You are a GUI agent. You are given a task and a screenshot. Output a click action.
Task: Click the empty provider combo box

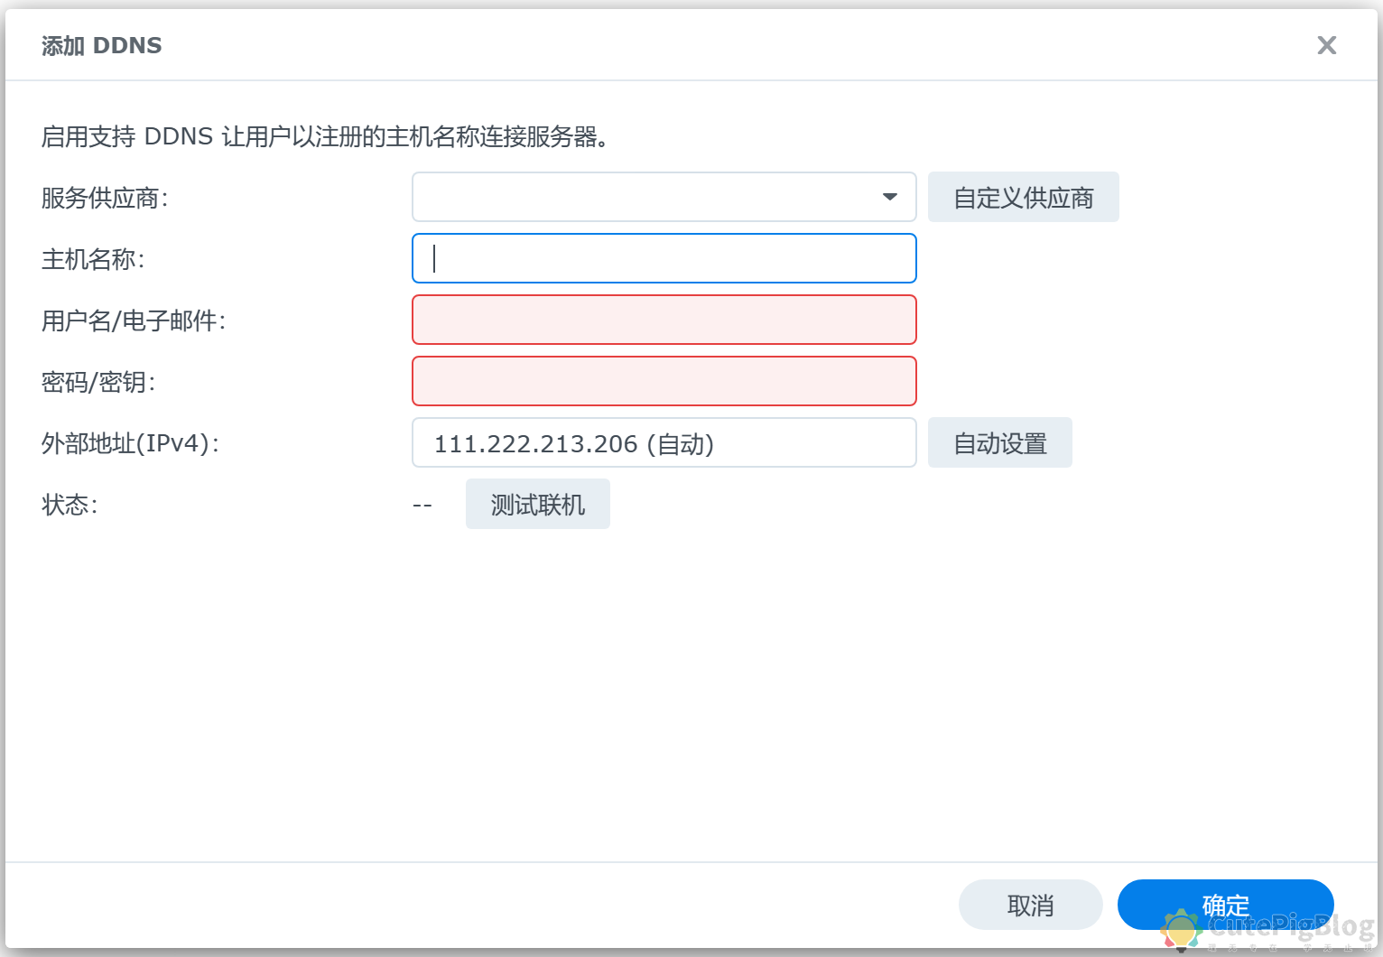(x=632, y=197)
